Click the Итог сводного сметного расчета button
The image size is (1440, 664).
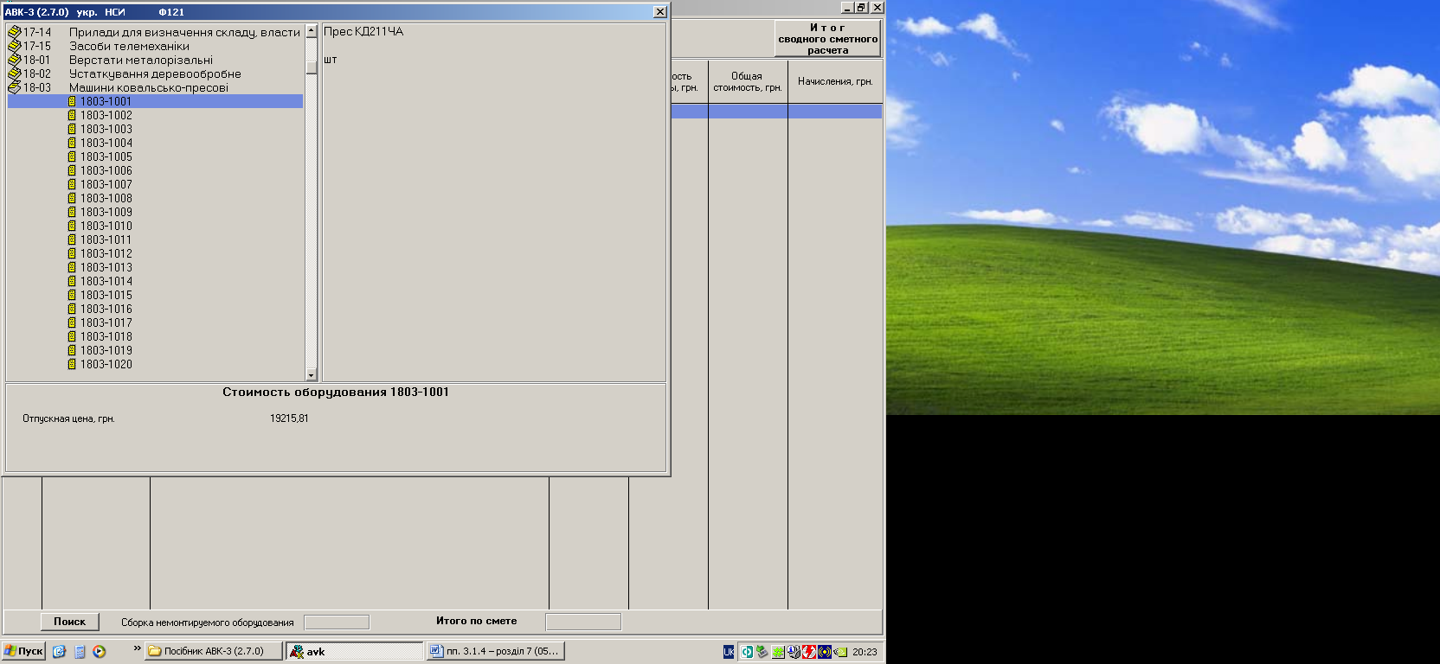click(x=828, y=39)
